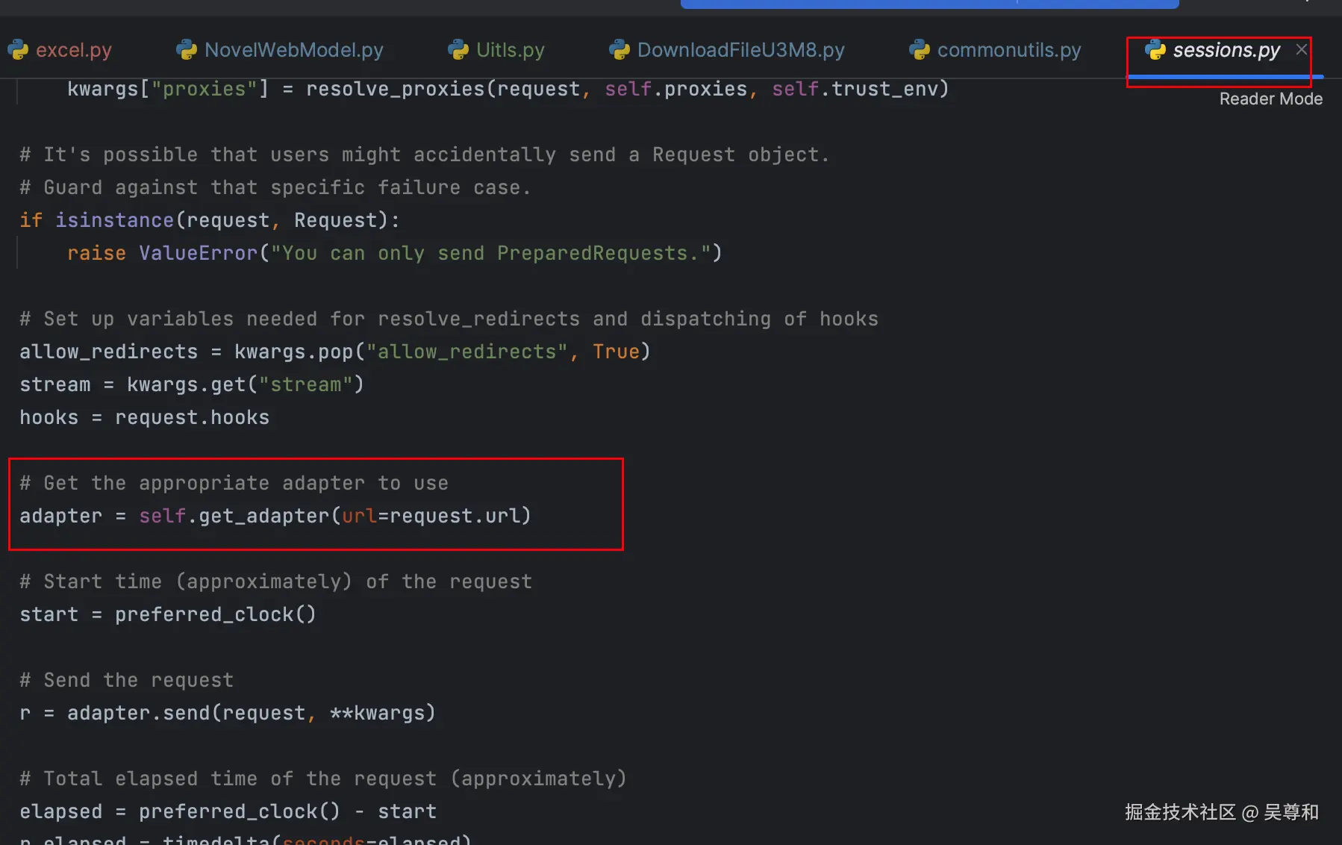Click the send method in adapter.send
Screen dimensions: 1342x845
(x=186, y=713)
